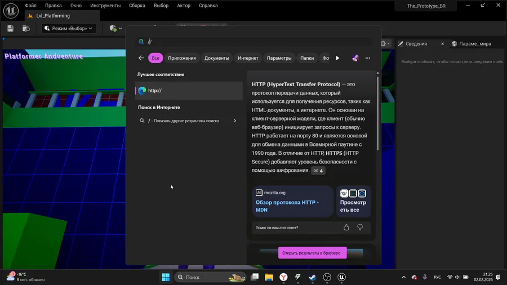Open Steam from the taskbar
The width and height of the screenshot is (507, 285).
[312, 277]
